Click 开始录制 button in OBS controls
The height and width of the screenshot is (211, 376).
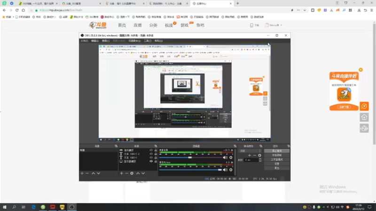pos(277,155)
